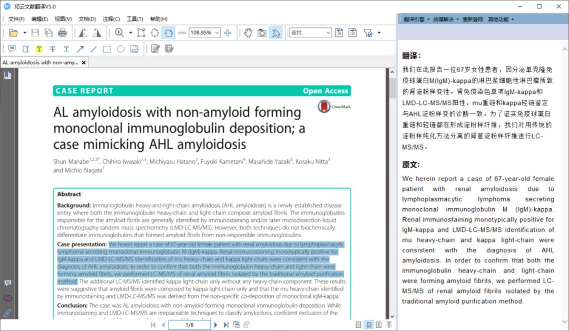Click the camera snapshot tool
Image resolution: width=569 pixels, height=331 pixels.
coord(262,33)
